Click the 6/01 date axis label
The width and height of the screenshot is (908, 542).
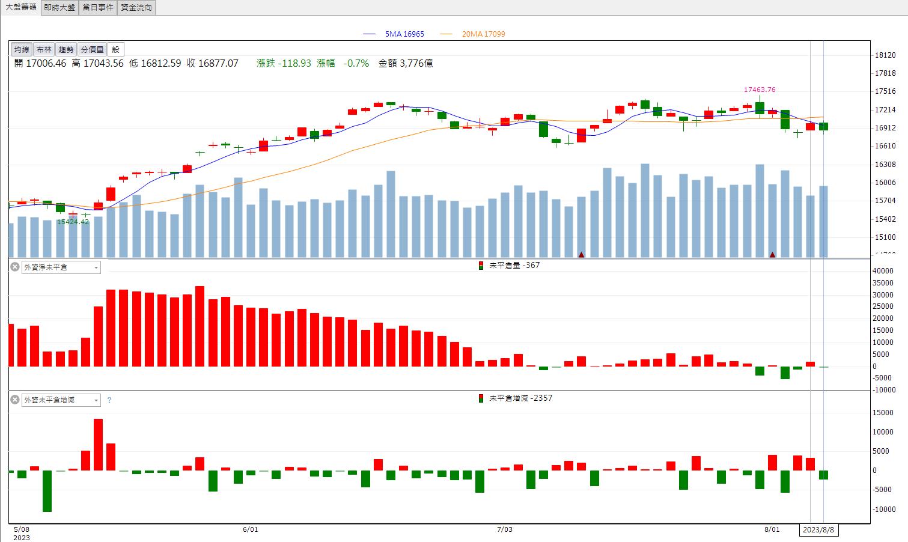coord(251,529)
